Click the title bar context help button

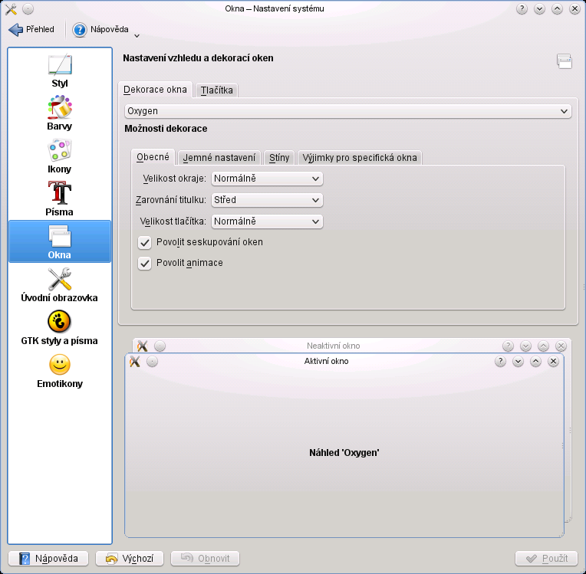522,9
